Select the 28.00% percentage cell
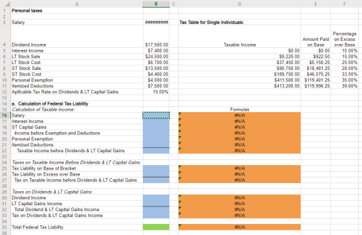This screenshot has height=235, width=362. (x=345, y=68)
